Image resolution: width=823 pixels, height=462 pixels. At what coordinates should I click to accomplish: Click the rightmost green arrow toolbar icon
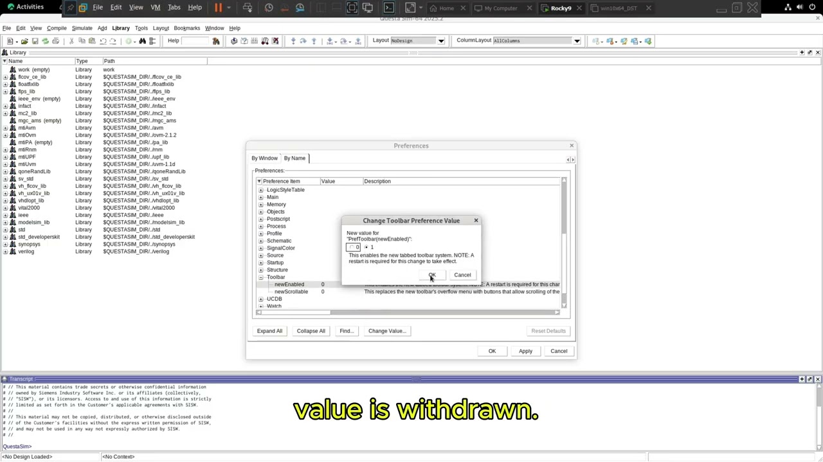pos(648,41)
